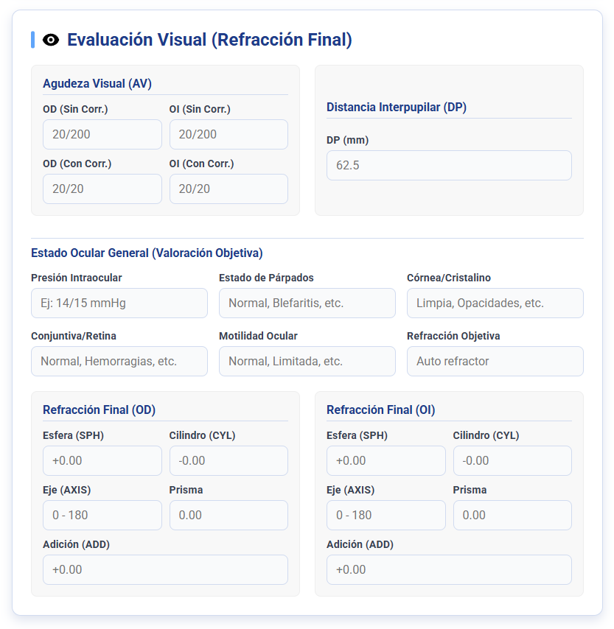Select the Estado de Párpados input
Screen dimensions: 614x629
307,303
